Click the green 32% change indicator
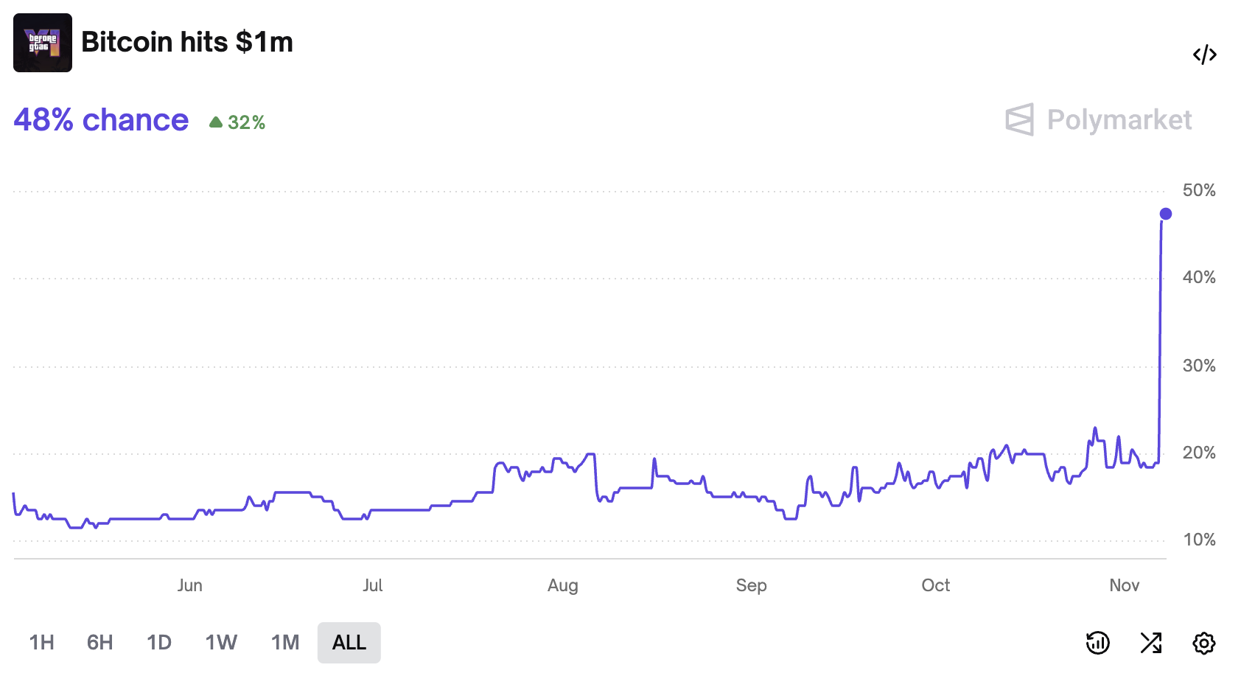1241x690 pixels. click(x=237, y=122)
